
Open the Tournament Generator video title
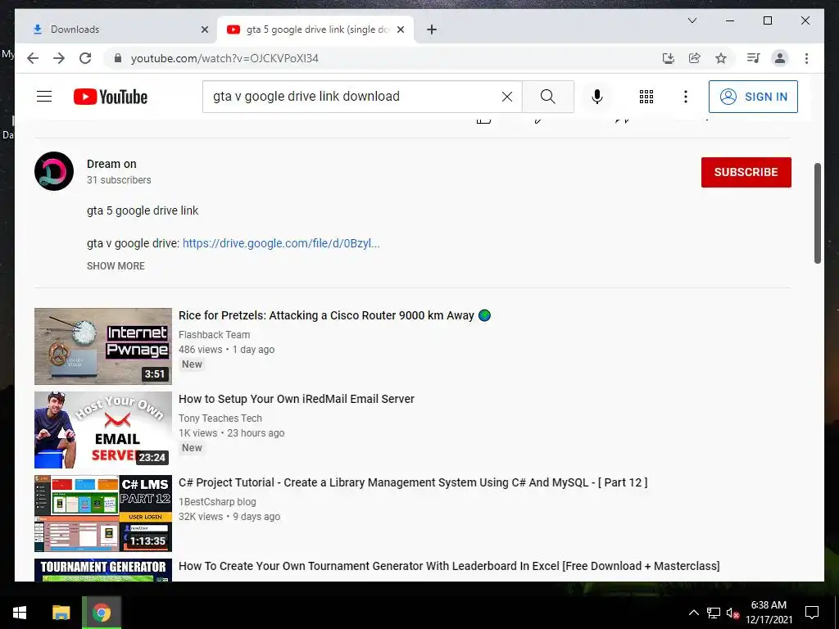tap(449, 566)
